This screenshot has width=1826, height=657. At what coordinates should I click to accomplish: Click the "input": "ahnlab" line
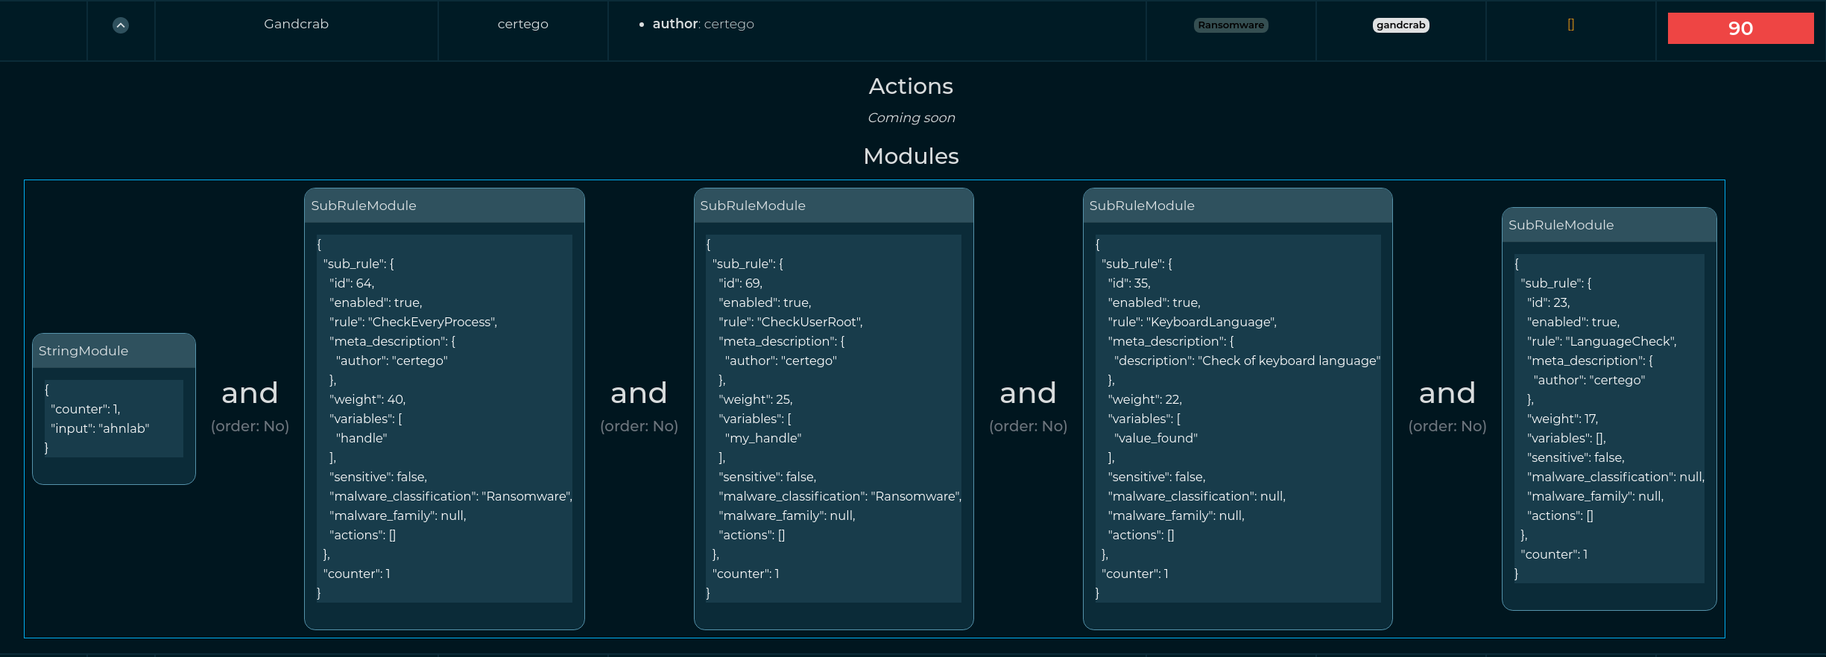100,428
